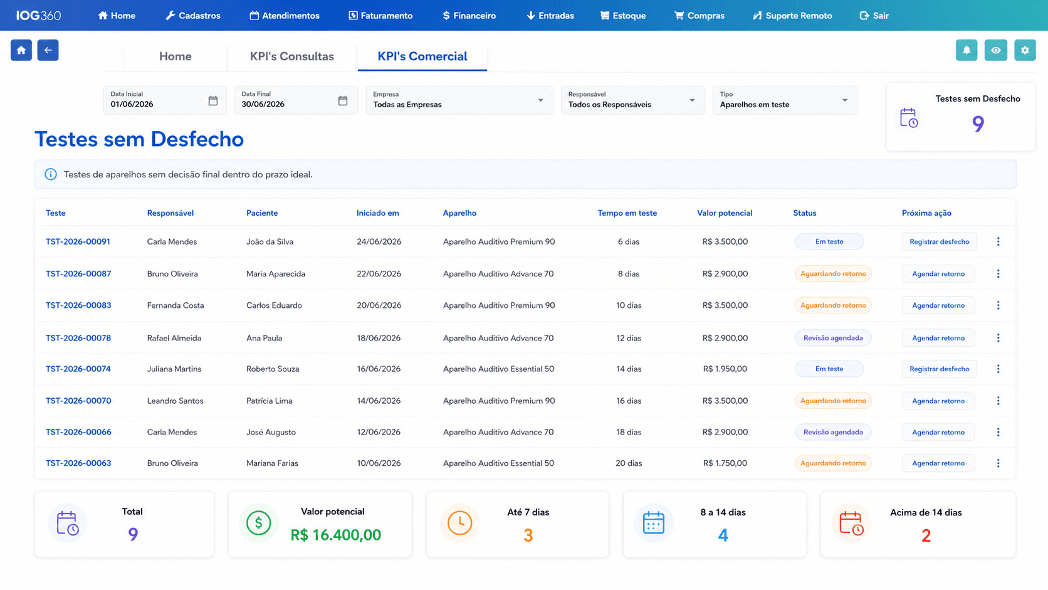The width and height of the screenshot is (1048, 590).
Task: Expand the Responsável dropdown
Action: [632, 100]
